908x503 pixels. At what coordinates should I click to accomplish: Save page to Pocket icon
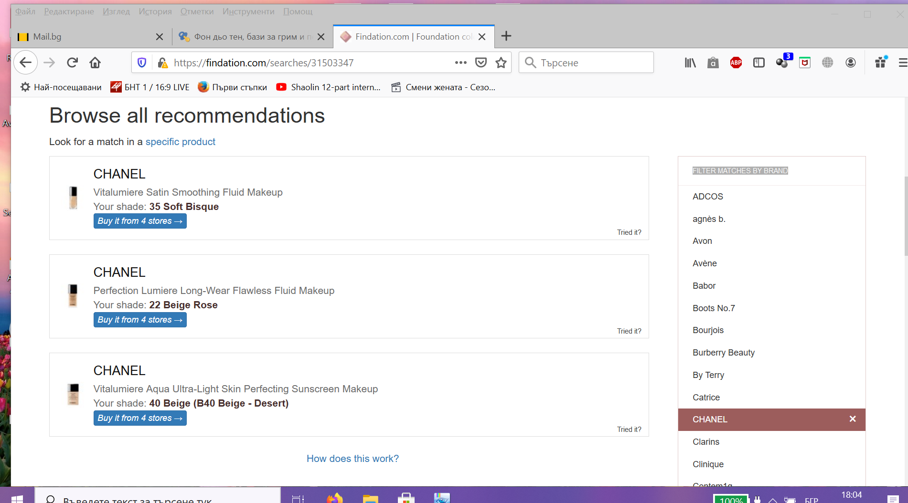[481, 63]
